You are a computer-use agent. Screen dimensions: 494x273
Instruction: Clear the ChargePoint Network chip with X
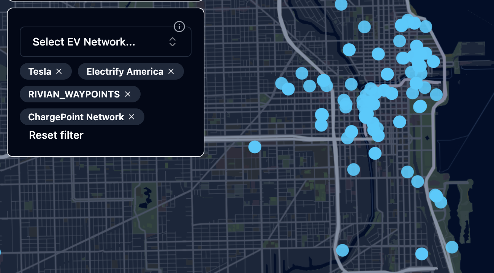[x=131, y=117]
